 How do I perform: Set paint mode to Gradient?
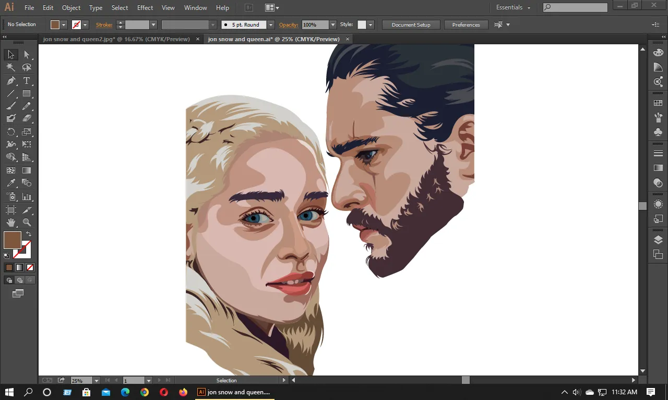pos(19,268)
